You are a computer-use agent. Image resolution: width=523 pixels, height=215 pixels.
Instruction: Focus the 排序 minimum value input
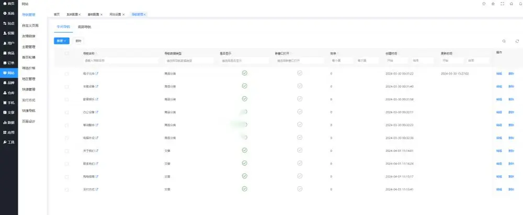point(342,61)
